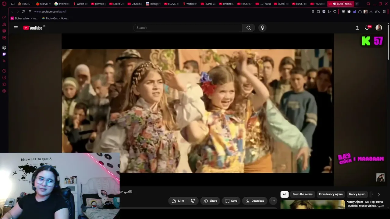Open Extensions from the Opera sidebar

click(x=4, y=84)
